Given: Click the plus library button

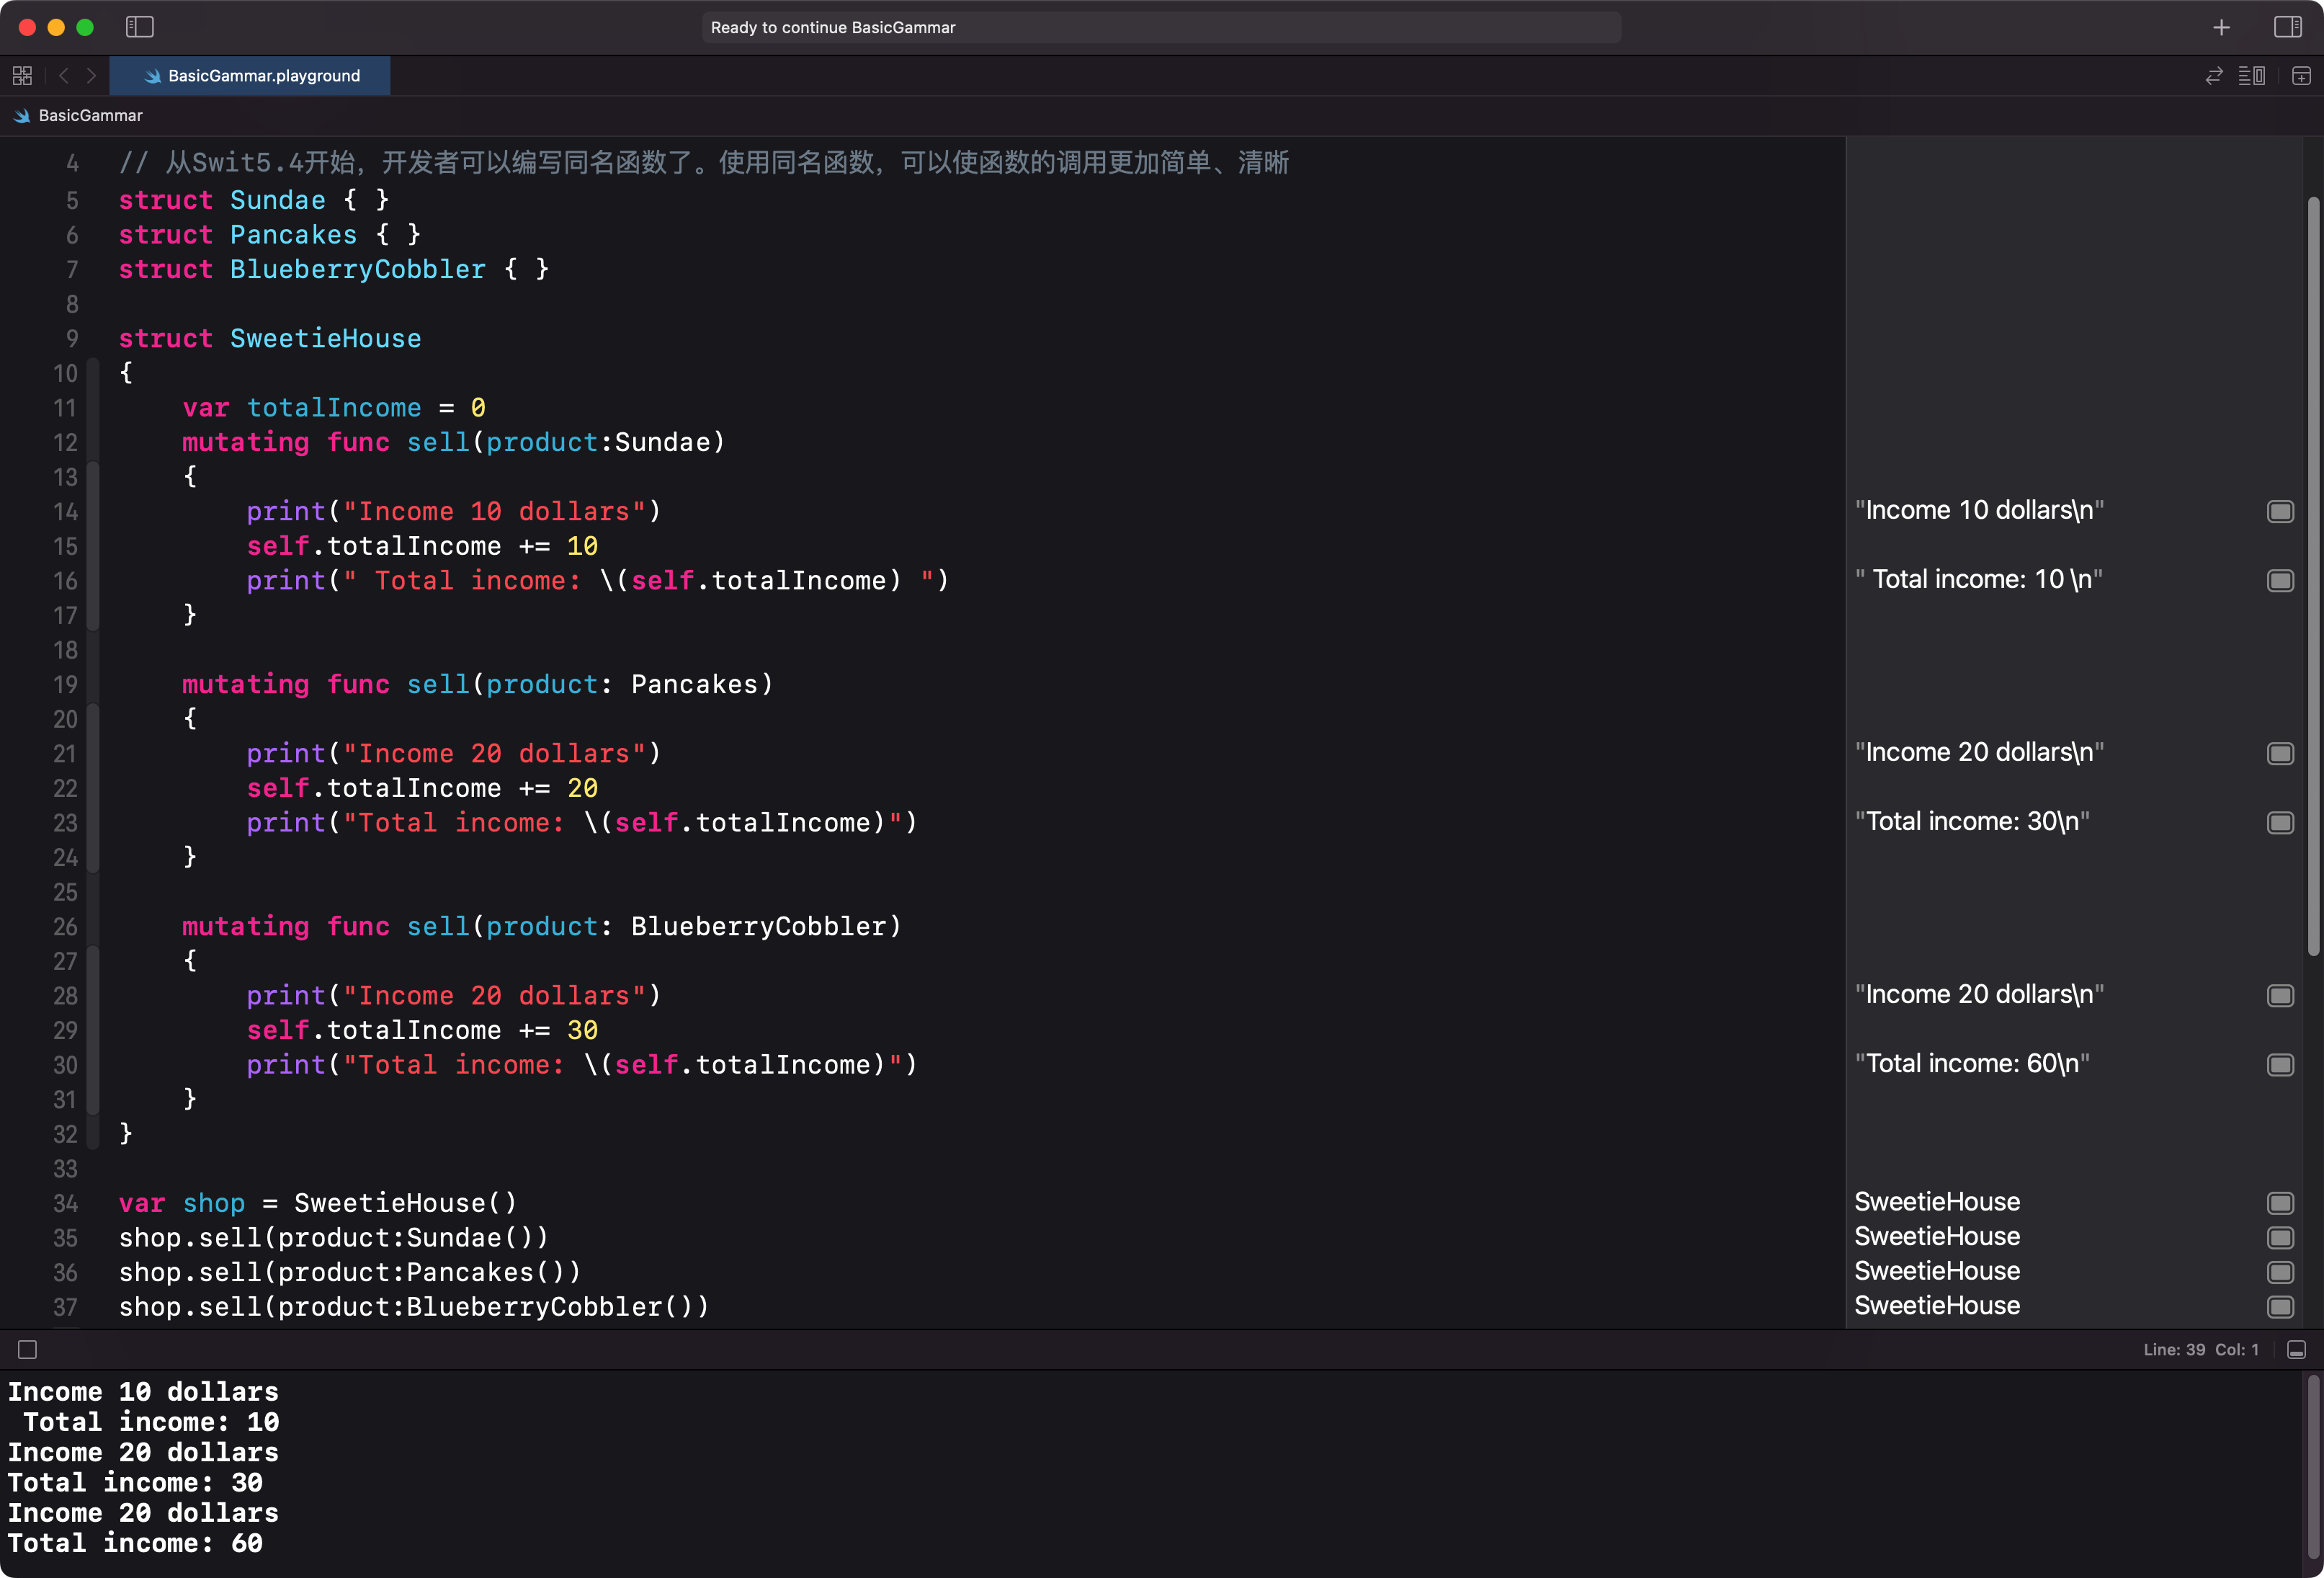Looking at the screenshot, I should point(2221,27).
